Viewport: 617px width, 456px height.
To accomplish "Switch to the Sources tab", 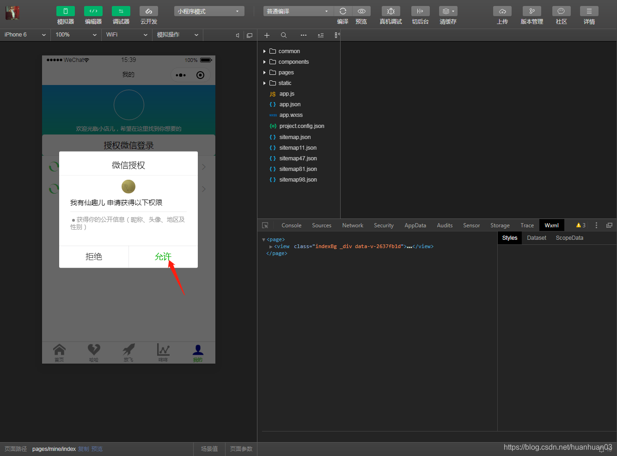I will coord(322,225).
